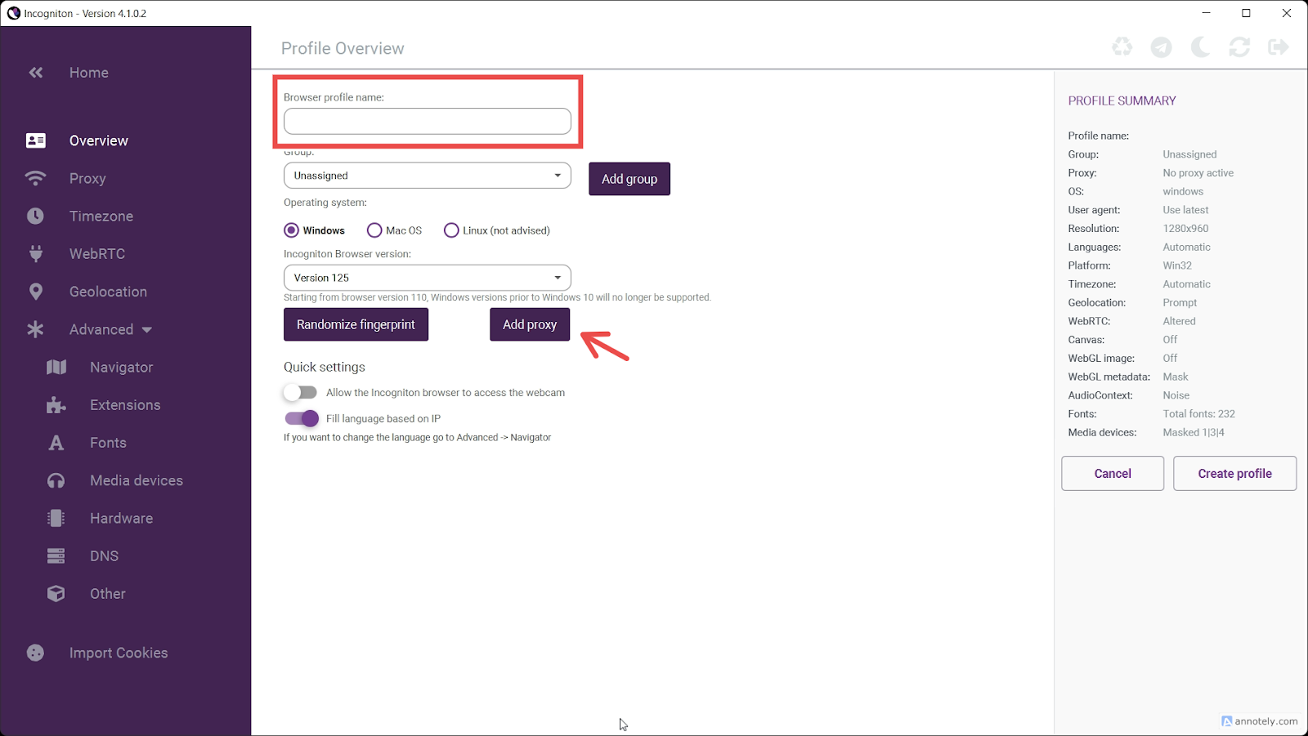Select Windows operating system radio
The height and width of the screenshot is (736, 1308).
tap(291, 230)
